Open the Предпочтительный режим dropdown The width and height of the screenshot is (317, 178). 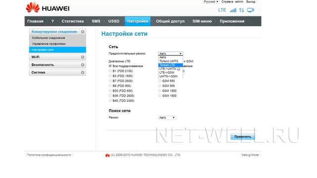(x=170, y=53)
